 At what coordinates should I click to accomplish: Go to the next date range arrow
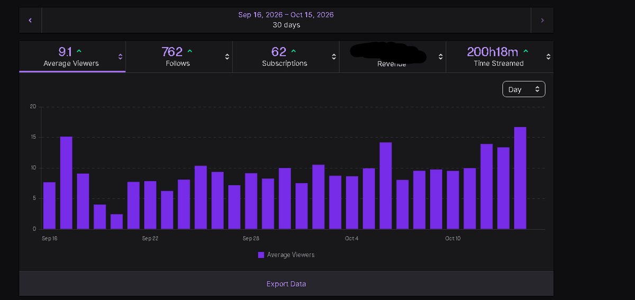(542, 20)
